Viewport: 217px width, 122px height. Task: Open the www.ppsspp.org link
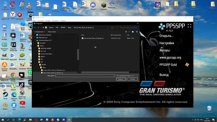[170, 58]
